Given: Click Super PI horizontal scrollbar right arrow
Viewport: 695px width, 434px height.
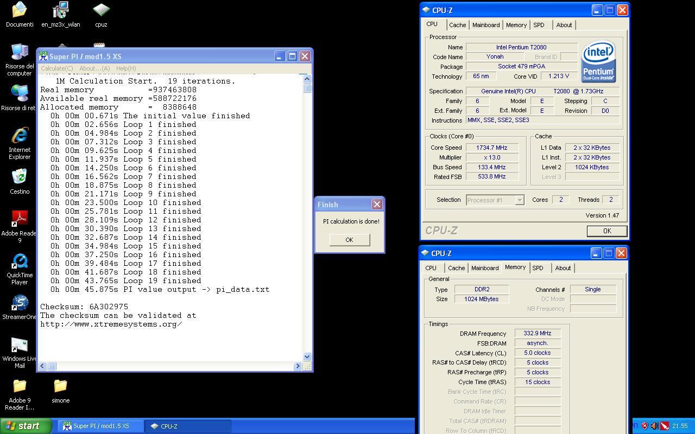Looking at the screenshot, I should 298,366.
